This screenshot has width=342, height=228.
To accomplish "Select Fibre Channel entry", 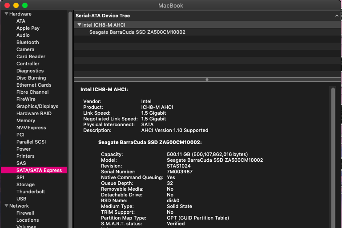I will point(32,92).
